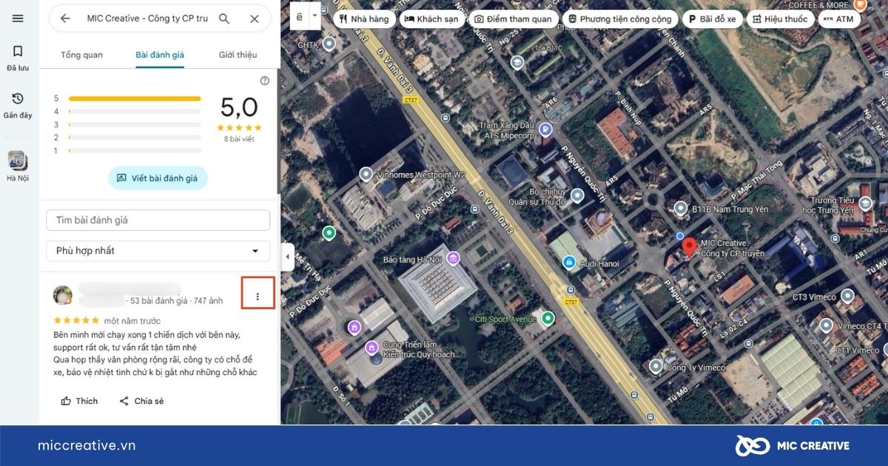The height and width of the screenshot is (466, 888).
Task: Click the Citi Sport Avenue marker
Action: (x=548, y=319)
